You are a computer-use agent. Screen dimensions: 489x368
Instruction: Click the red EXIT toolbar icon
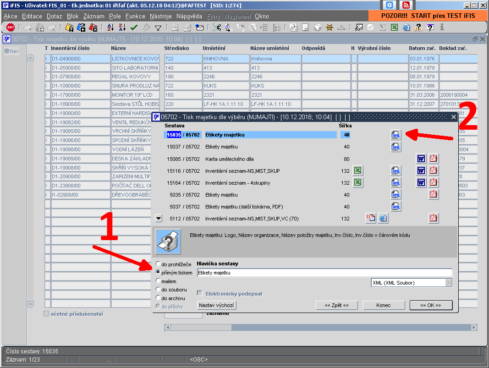pos(11,27)
